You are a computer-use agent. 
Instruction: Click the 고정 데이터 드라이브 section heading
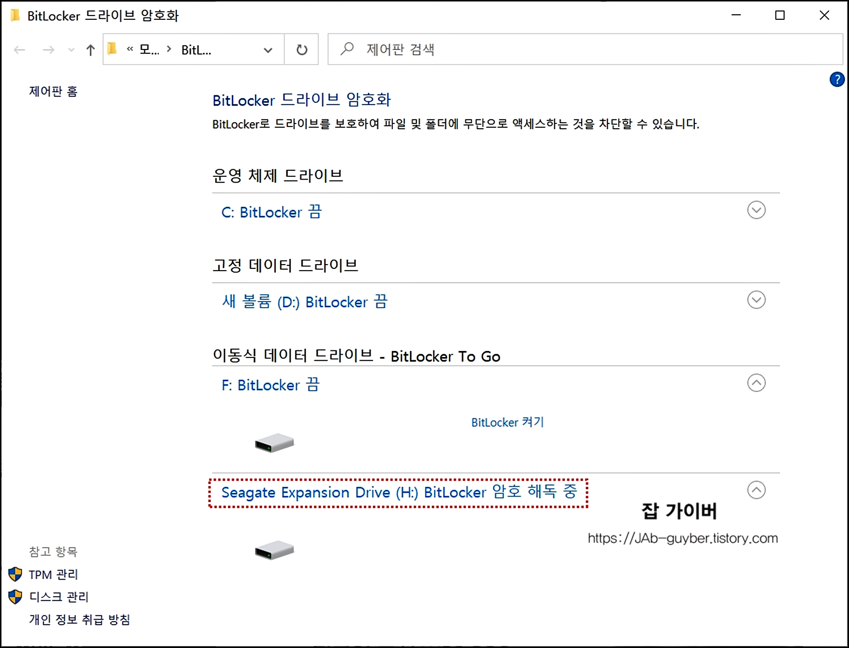click(285, 265)
